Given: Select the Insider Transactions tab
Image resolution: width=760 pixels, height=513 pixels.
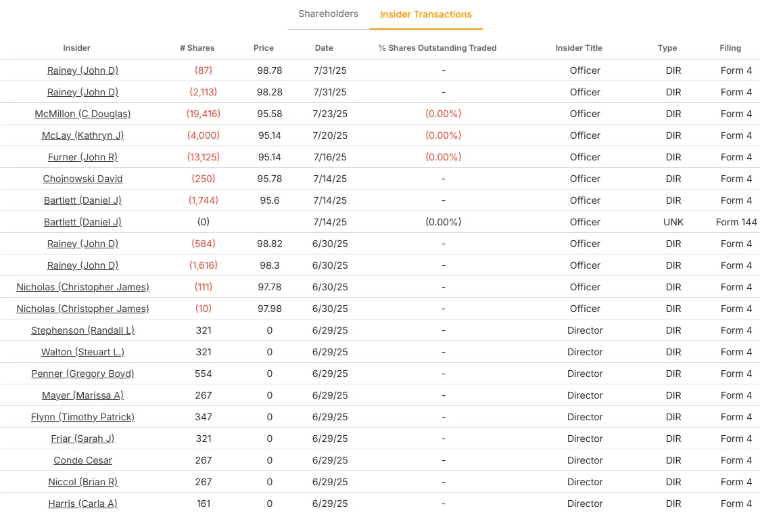Looking at the screenshot, I should click(x=426, y=14).
